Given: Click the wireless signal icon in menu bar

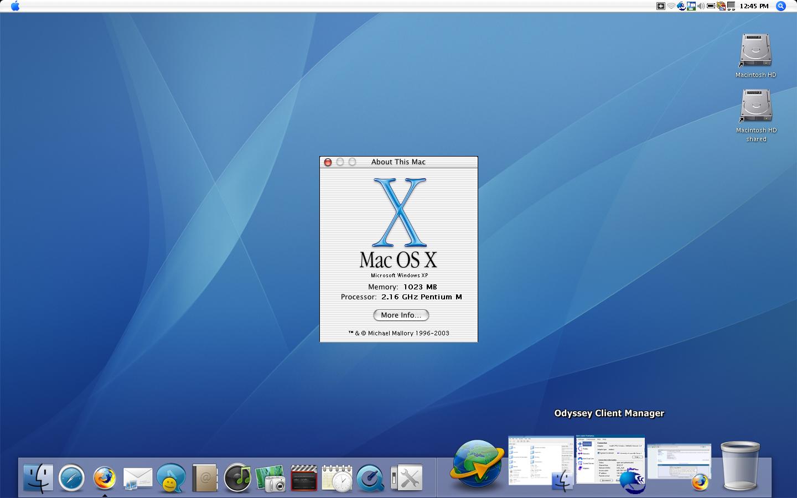Looking at the screenshot, I should point(671,6).
